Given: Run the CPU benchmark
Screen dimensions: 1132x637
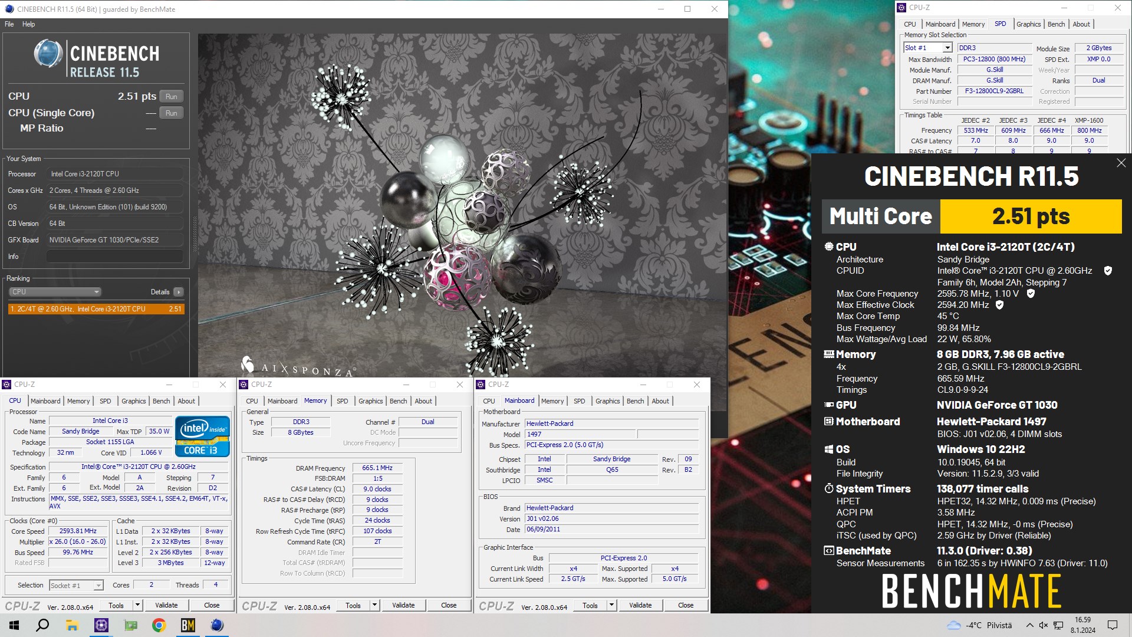Looking at the screenshot, I should (x=172, y=96).
